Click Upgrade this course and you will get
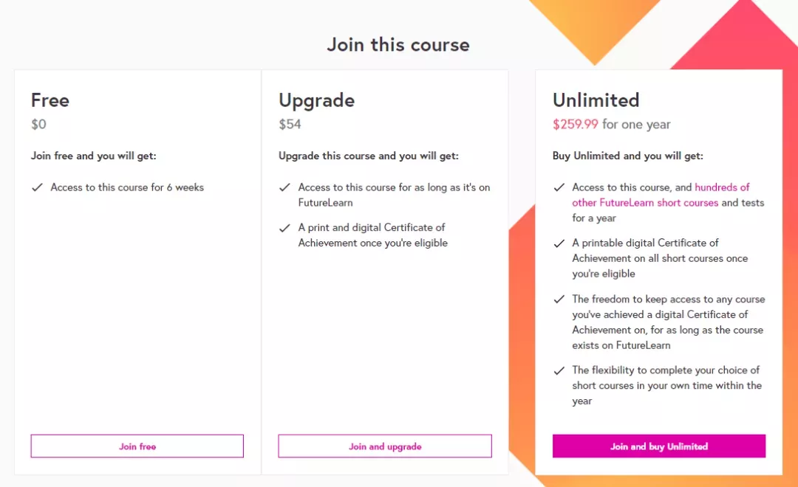 pyautogui.click(x=369, y=156)
